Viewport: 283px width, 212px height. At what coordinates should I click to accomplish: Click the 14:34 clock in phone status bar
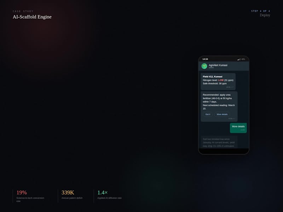click(205, 59)
